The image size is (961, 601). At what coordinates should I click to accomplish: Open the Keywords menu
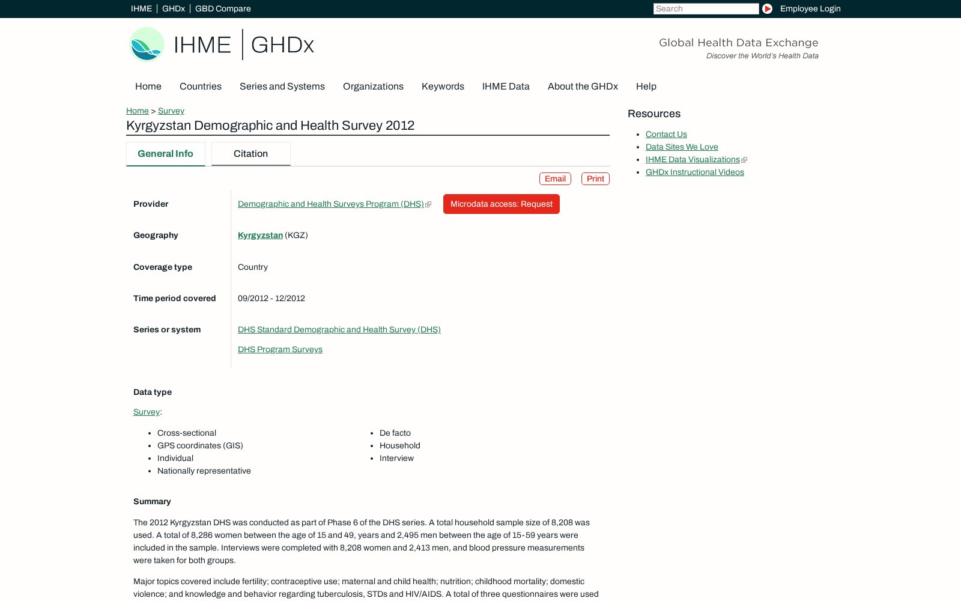point(443,87)
